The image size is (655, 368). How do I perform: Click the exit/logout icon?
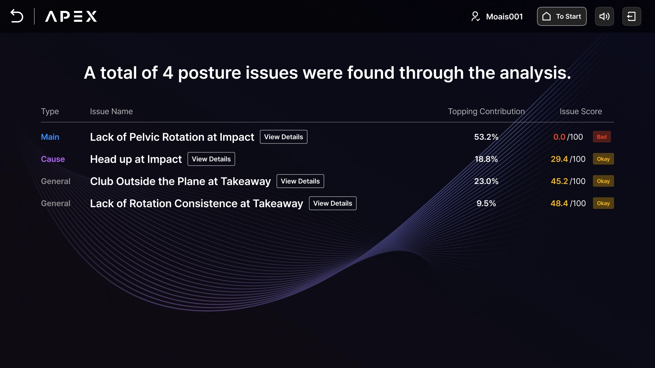[x=631, y=16]
